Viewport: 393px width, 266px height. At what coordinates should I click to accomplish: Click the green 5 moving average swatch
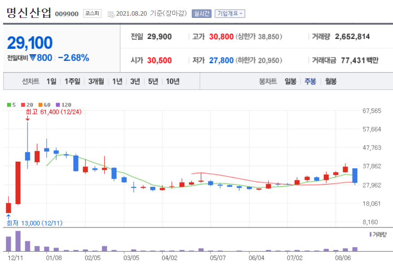pos(9,105)
